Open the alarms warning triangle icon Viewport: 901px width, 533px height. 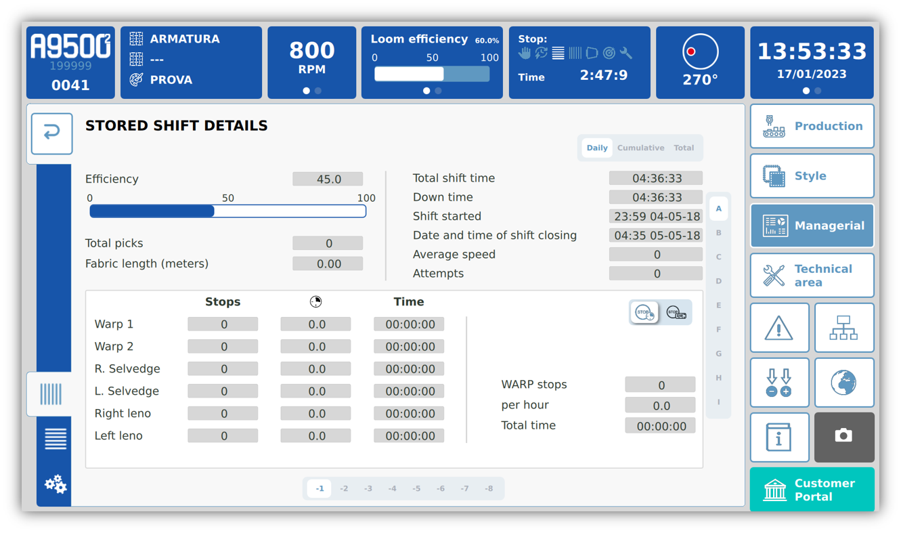tap(779, 327)
